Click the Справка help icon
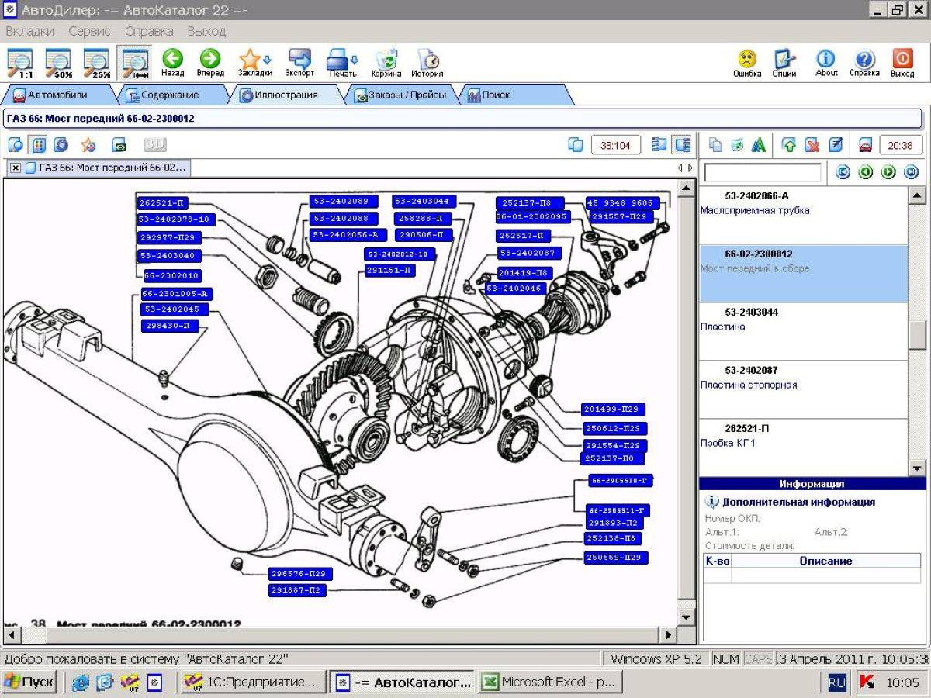 (x=864, y=59)
